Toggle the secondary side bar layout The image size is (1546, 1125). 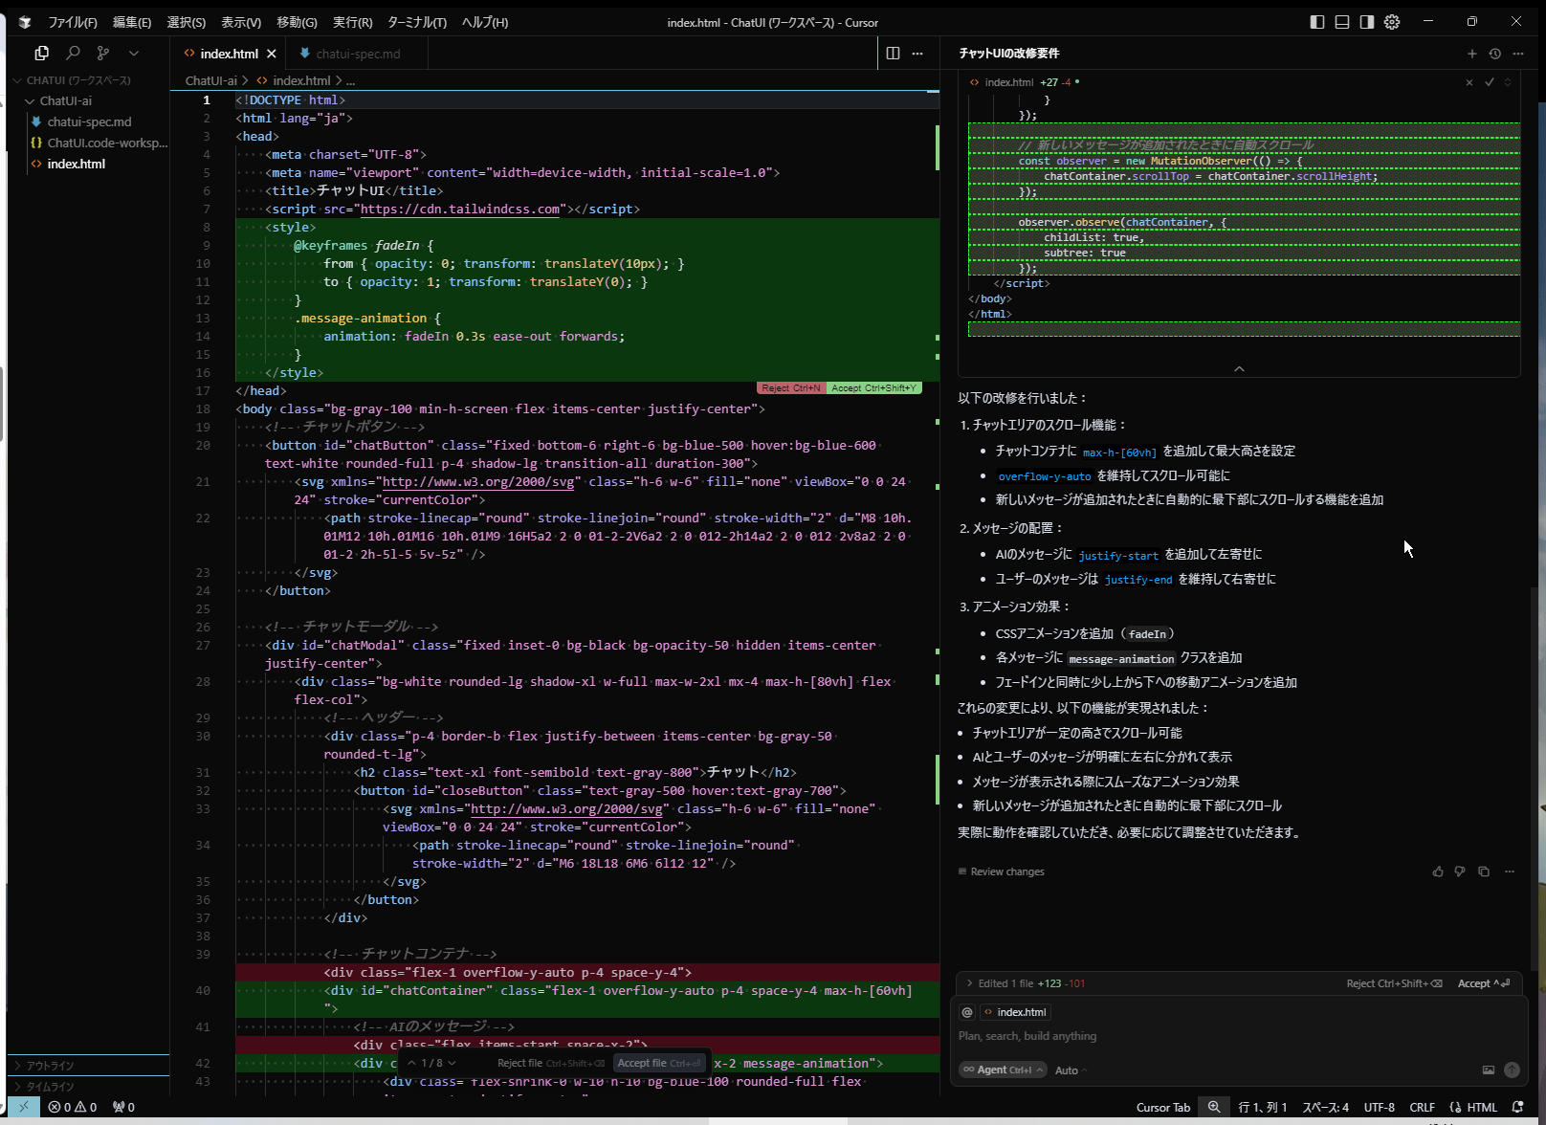pyautogui.click(x=1367, y=22)
